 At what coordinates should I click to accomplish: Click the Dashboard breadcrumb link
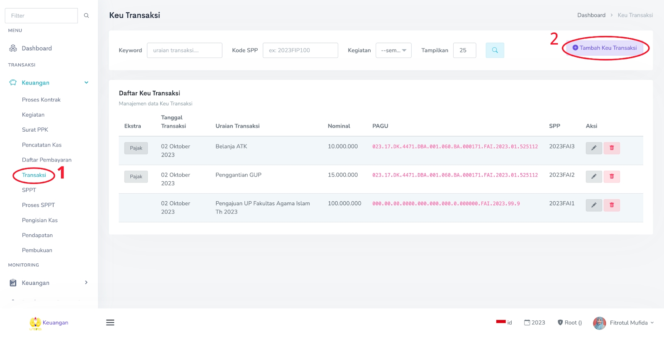click(x=591, y=15)
